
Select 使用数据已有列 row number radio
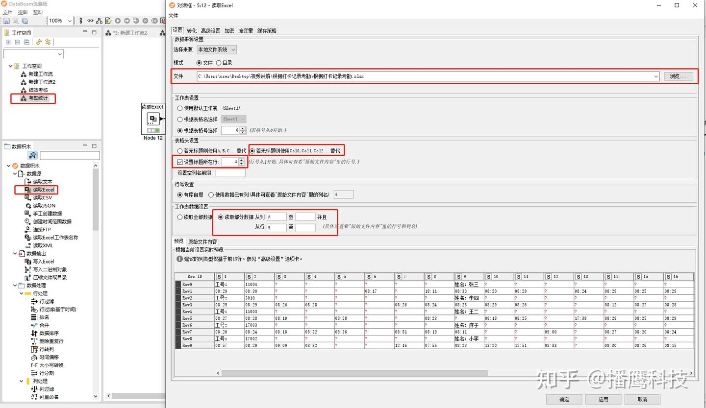click(211, 195)
